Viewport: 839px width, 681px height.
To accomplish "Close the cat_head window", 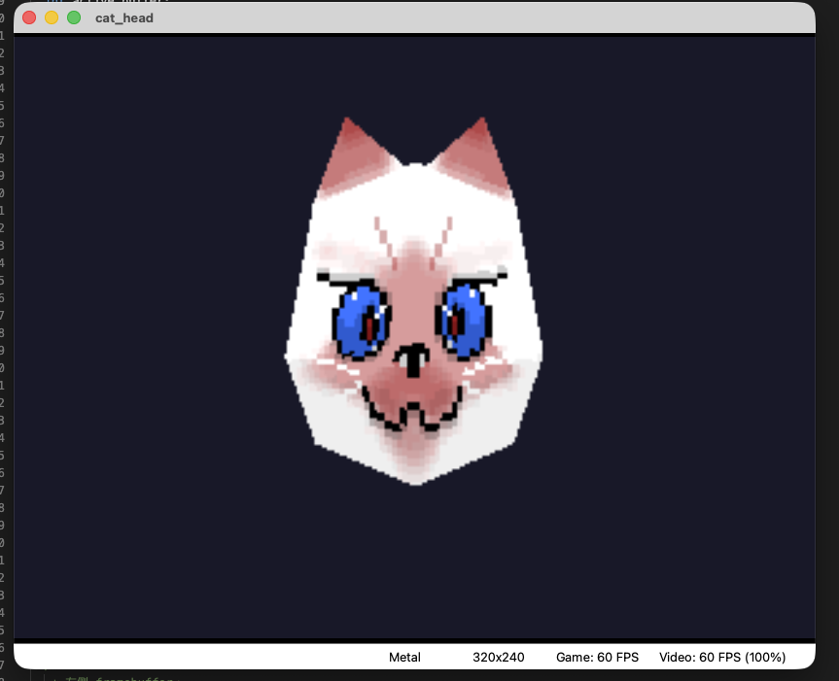I will pyautogui.click(x=29, y=17).
